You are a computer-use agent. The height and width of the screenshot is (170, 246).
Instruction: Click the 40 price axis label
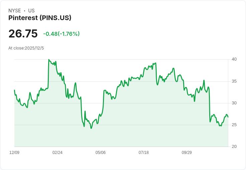click(x=234, y=59)
